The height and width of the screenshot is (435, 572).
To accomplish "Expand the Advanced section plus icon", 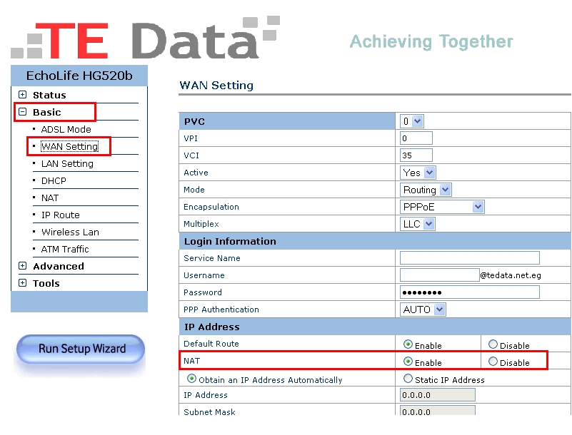I will [22, 266].
